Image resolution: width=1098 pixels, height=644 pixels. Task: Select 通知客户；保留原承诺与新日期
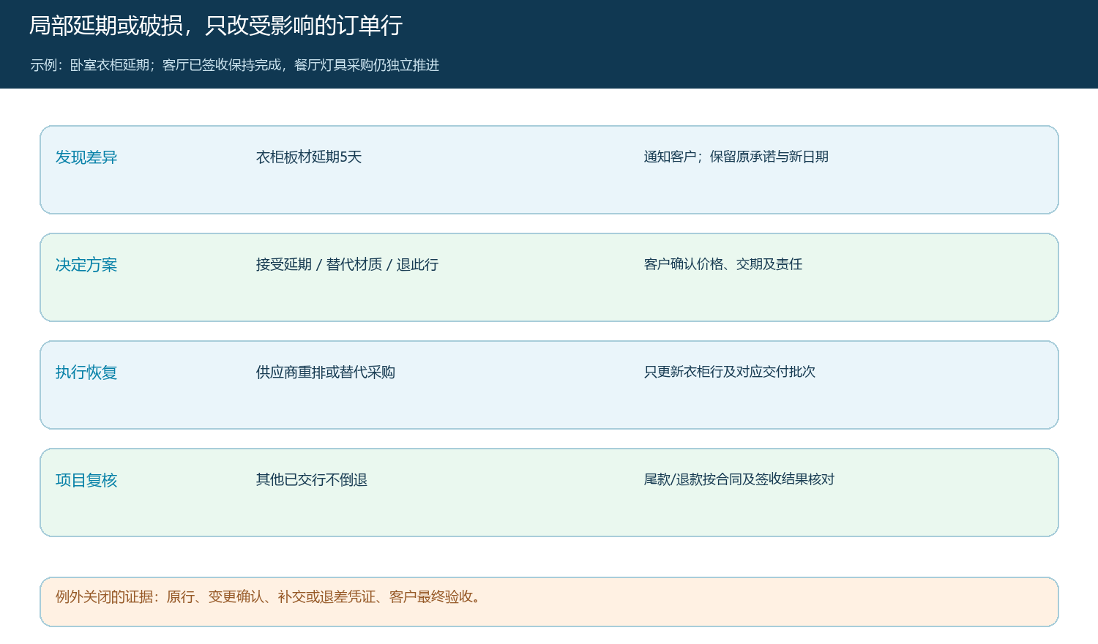pyautogui.click(x=736, y=157)
